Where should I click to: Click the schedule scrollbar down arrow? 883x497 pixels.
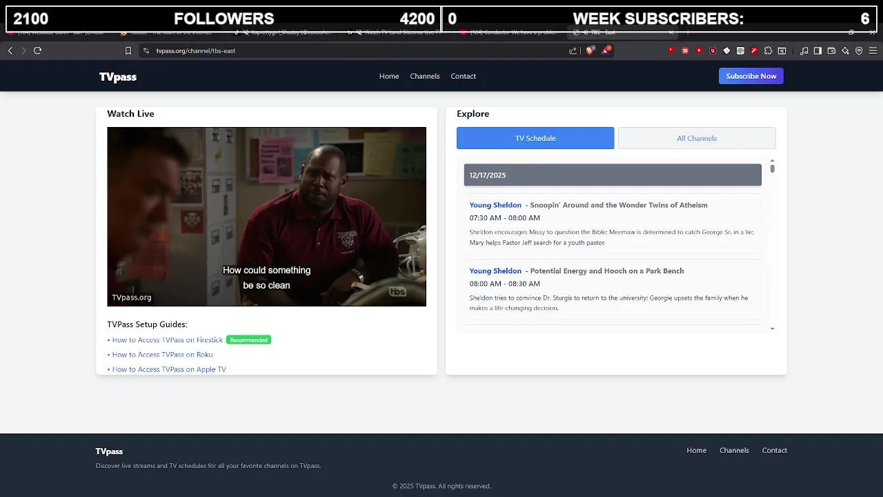pos(772,329)
